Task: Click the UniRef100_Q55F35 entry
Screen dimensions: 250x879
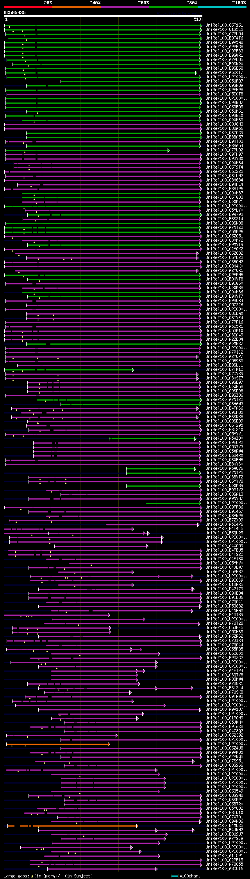Action: point(224,649)
